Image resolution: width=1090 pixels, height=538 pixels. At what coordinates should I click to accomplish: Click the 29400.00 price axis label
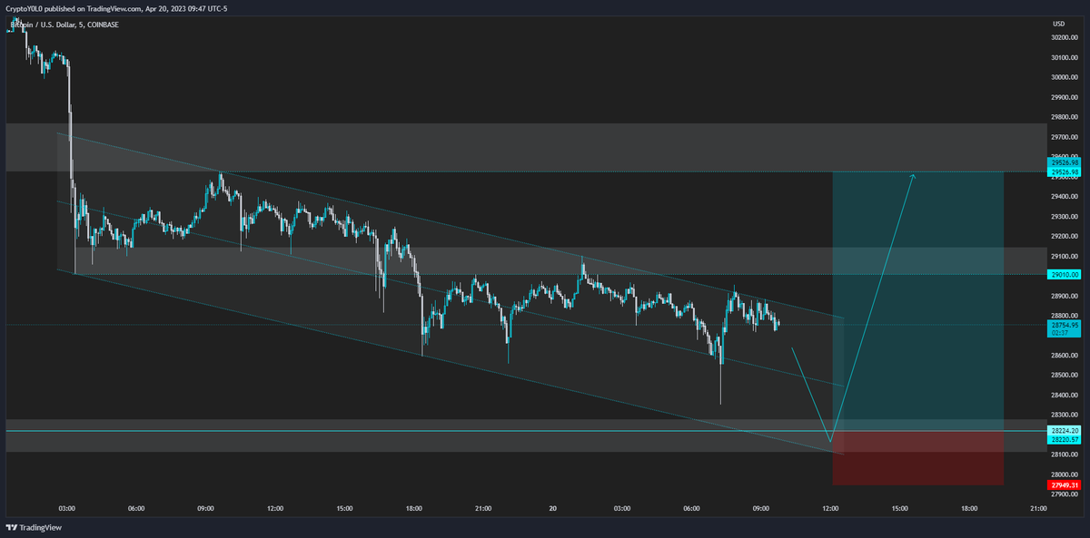coord(1065,197)
